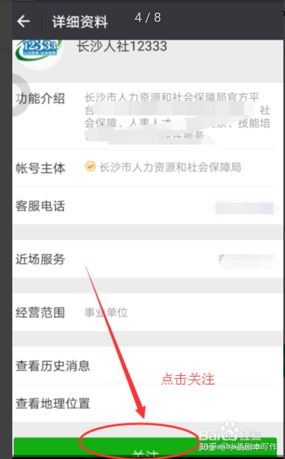Image resolution: width=285 pixels, height=459 pixels.
Task: Open 查看地理位置 location row
Action: 148,403
